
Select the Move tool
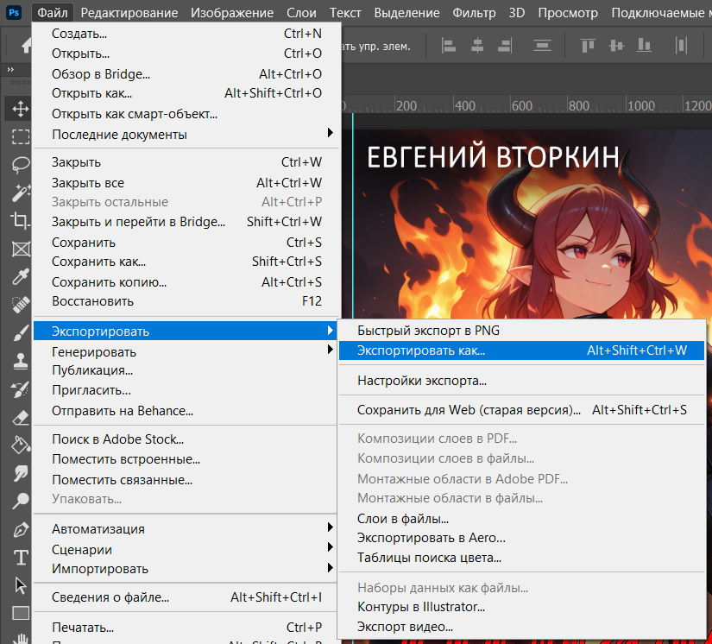pos(20,109)
